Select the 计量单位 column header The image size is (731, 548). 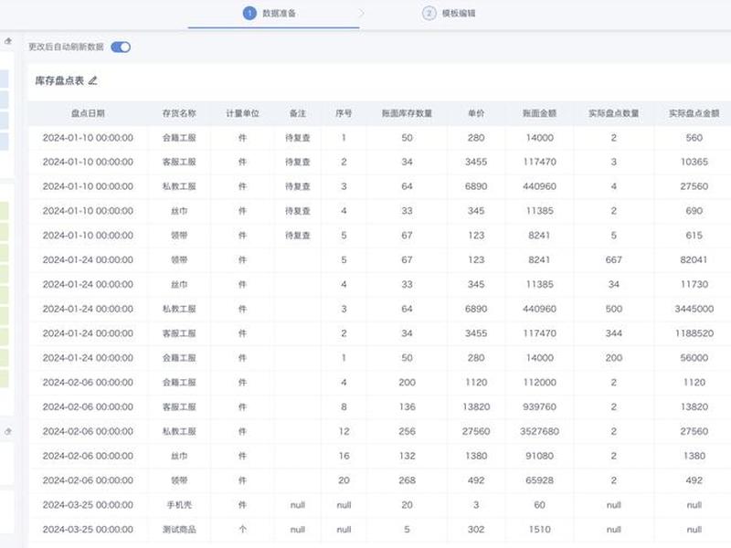point(242,113)
